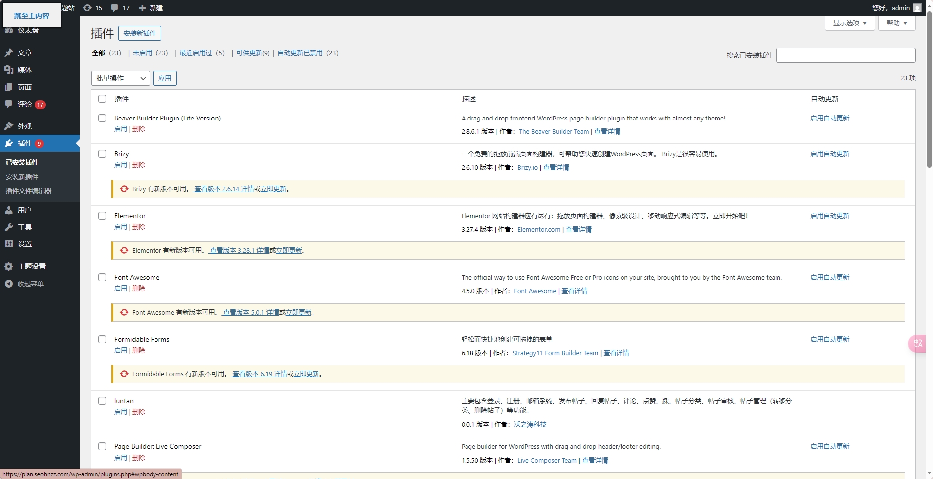This screenshot has width=933, height=479.
Task: Toggle the select-all plugins checkbox in header
Action: [x=102, y=99]
